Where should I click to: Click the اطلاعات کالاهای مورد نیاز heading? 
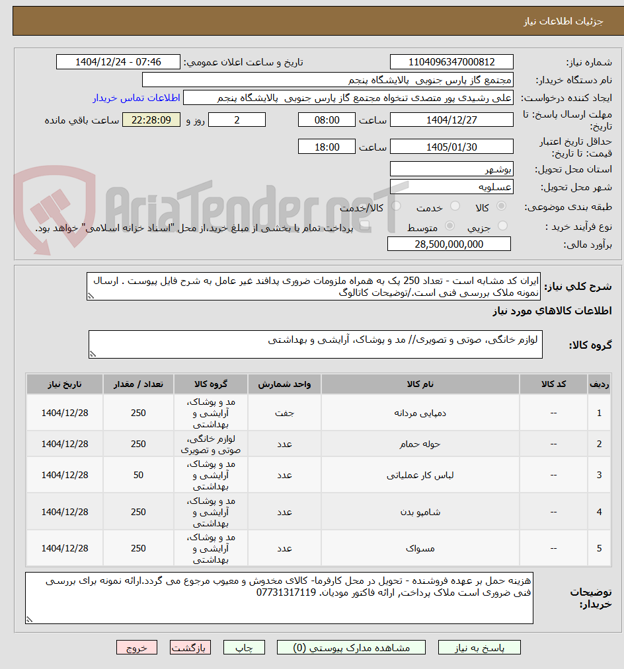(552, 310)
